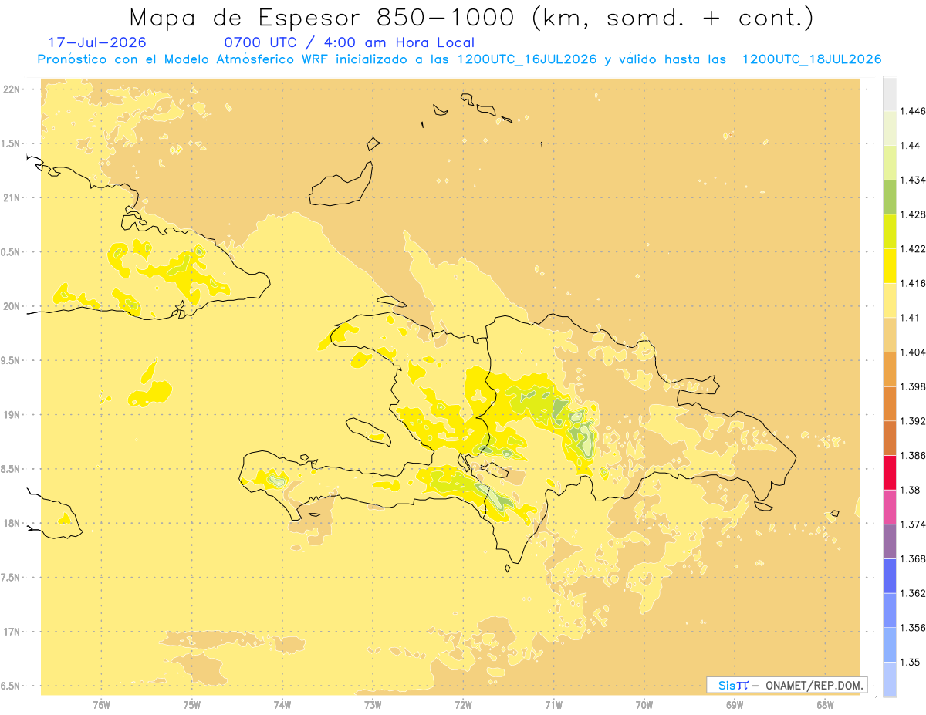Select the date text '17-Jul-2026'
Viewport: 926px width, 715px height.
click(x=97, y=42)
